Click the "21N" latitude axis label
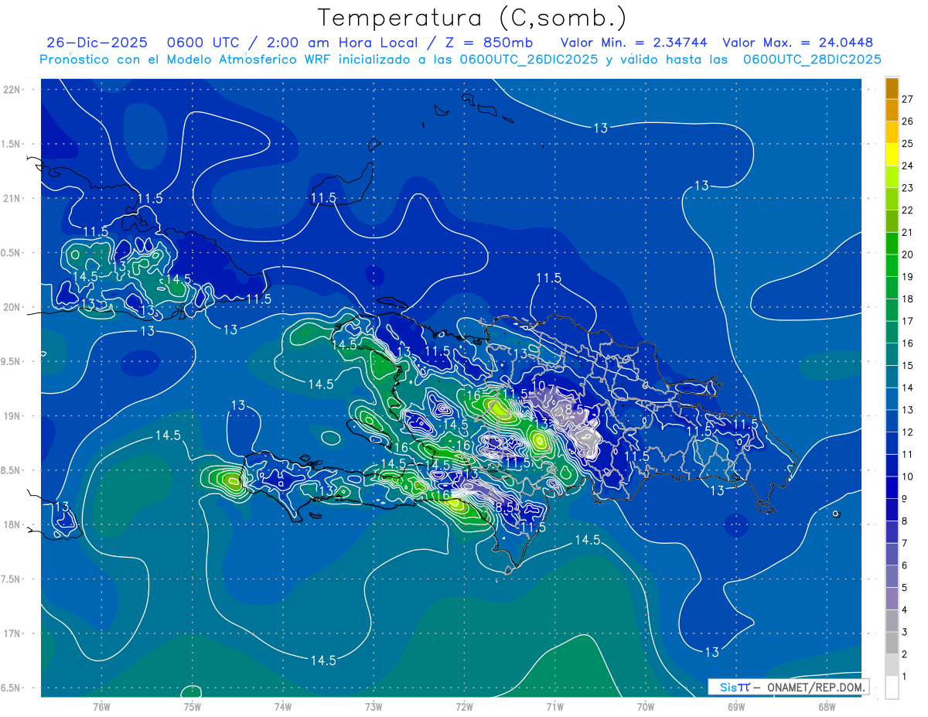This screenshot has width=928, height=717. pos(12,198)
